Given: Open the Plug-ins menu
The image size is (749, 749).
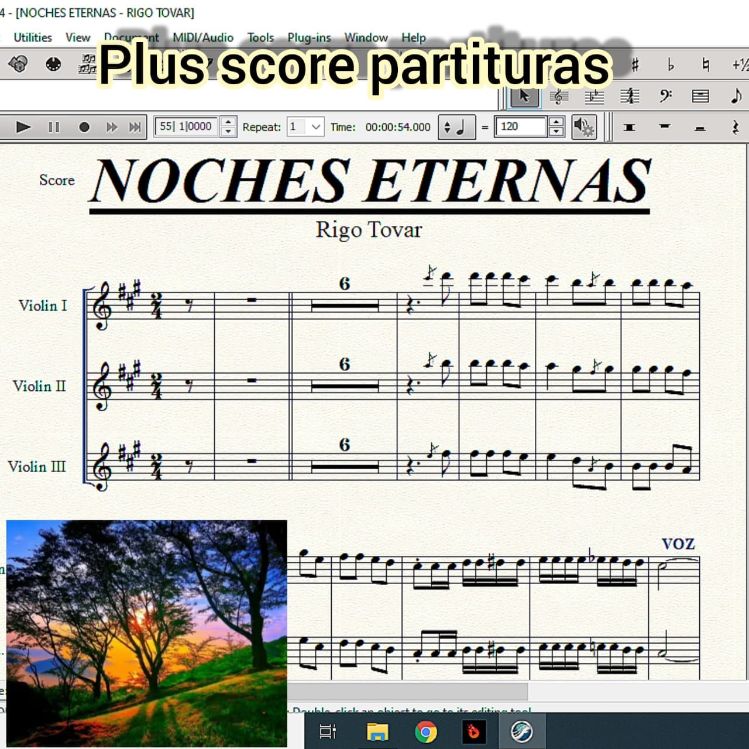Looking at the screenshot, I should (x=309, y=37).
